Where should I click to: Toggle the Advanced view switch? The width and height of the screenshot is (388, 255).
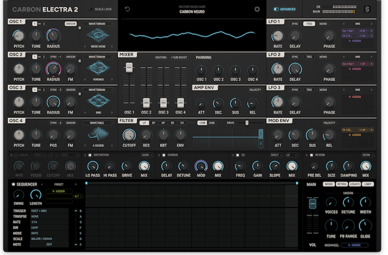277,9
